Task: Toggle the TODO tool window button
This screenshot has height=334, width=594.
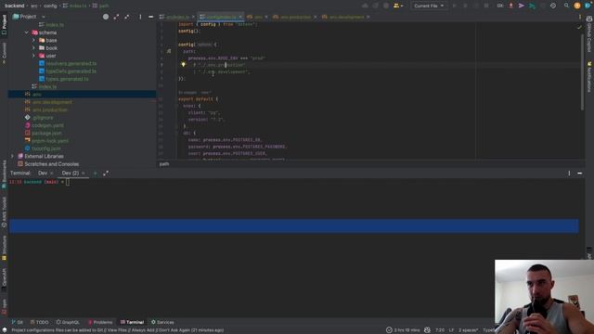Action: click(39, 322)
